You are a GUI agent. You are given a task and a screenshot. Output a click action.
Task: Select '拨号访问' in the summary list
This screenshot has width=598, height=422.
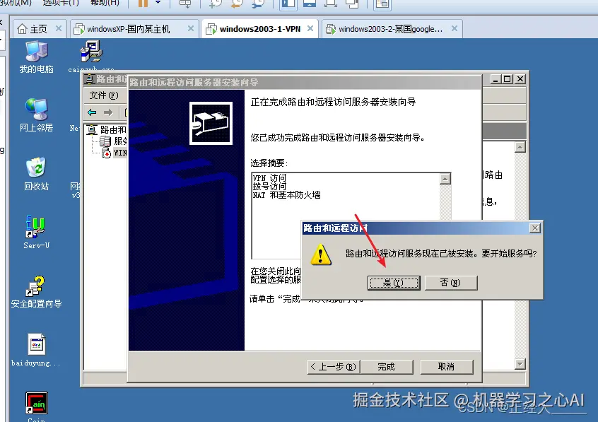269,186
